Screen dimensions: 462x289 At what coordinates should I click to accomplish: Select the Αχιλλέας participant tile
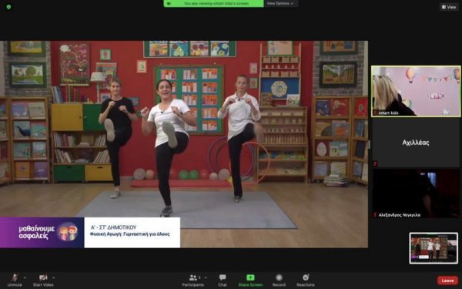416,143
